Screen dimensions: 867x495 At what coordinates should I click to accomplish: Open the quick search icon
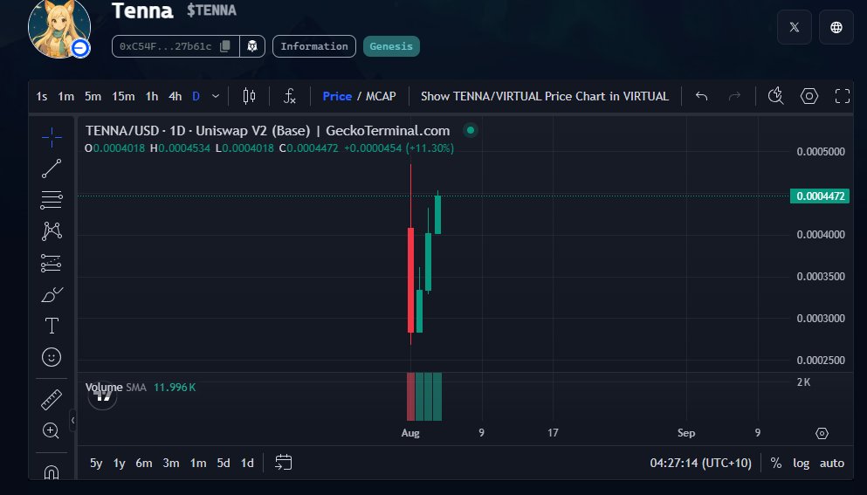coord(776,96)
